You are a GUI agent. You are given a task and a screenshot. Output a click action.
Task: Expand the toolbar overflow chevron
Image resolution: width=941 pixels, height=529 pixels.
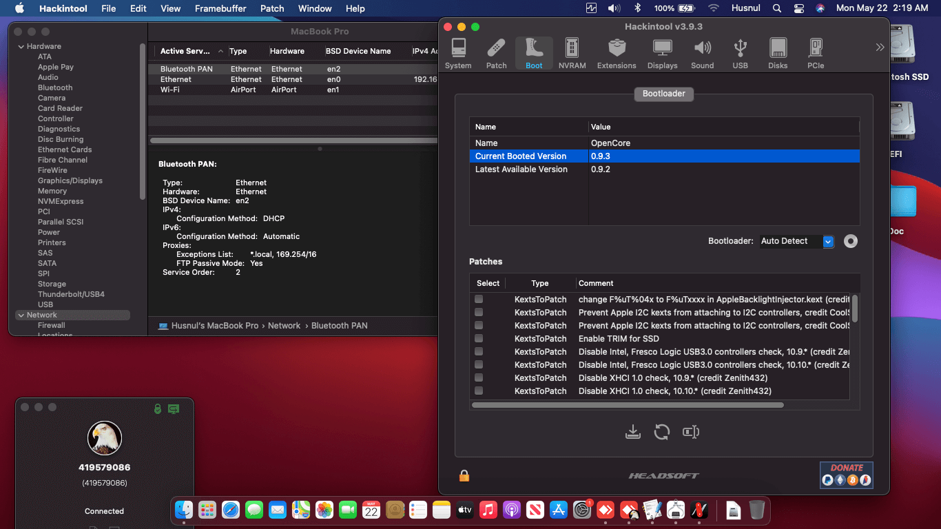point(880,48)
